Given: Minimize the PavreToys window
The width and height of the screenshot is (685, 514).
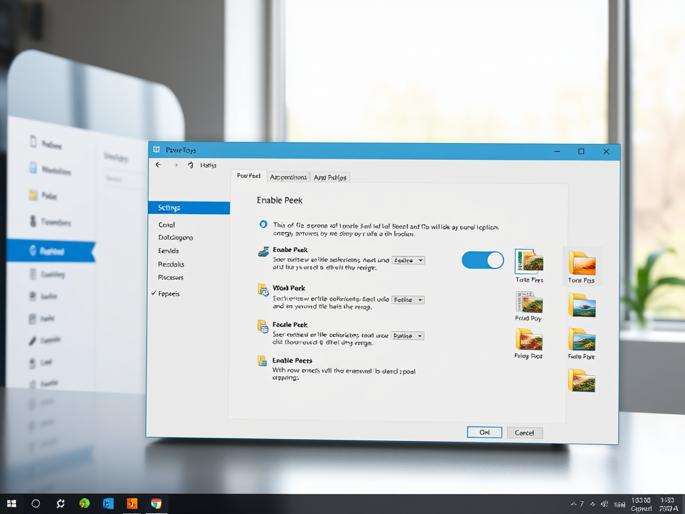Looking at the screenshot, I should click(x=557, y=151).
